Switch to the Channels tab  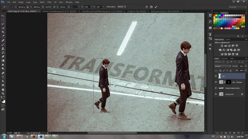(x=224, y=58)
